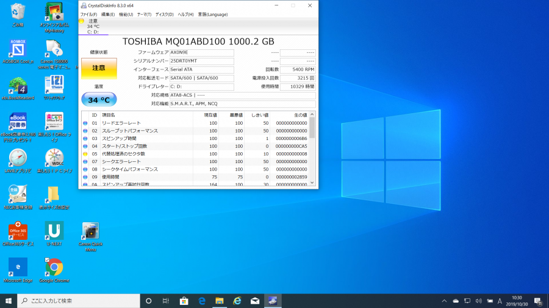This screenshot has height=308, width=549.
Task: Open the OneDrive cloud tray icon
Action: tap(456, 301)
